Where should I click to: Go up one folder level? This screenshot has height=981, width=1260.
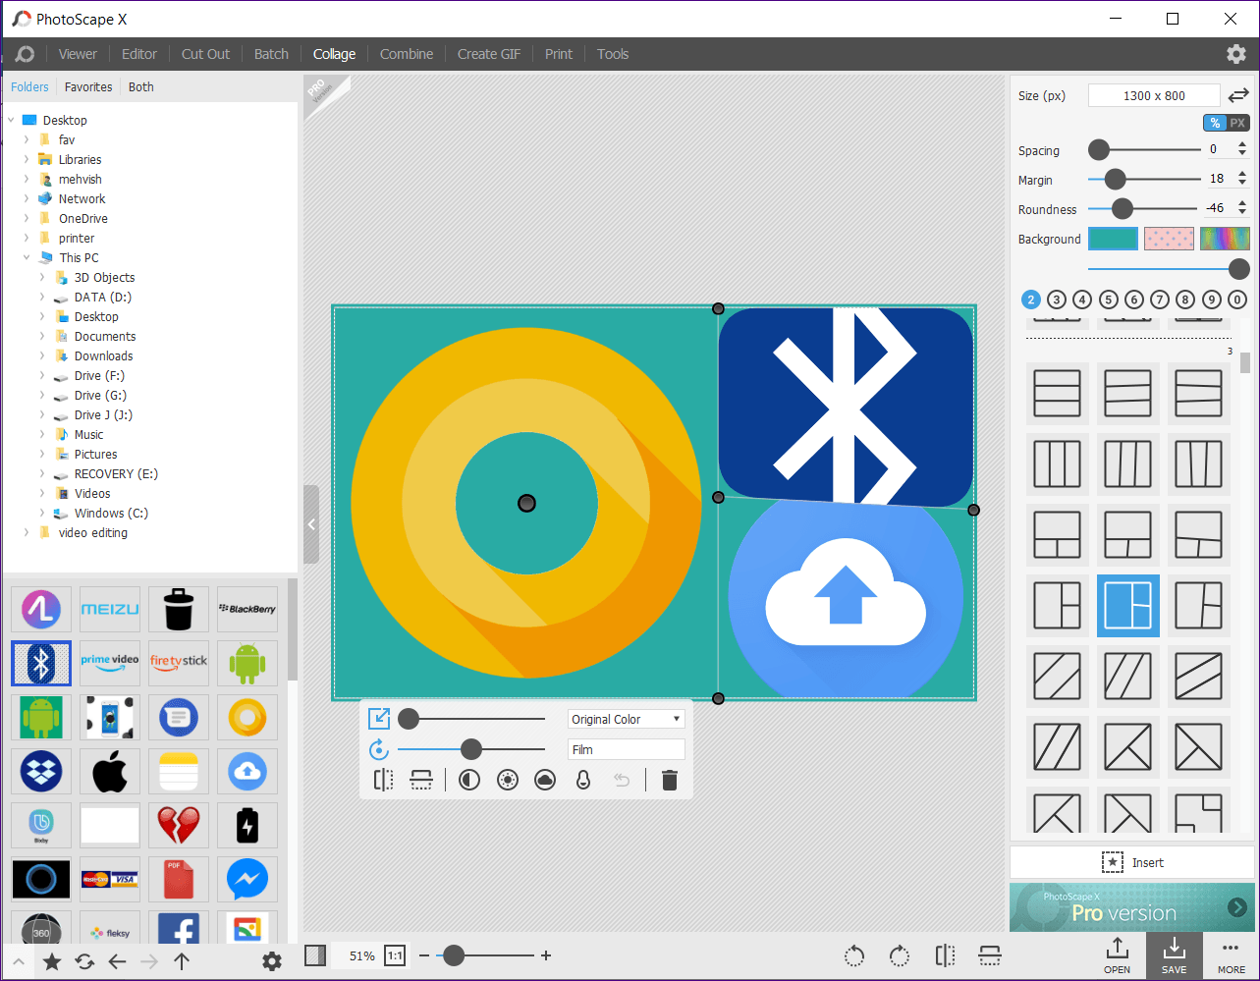182,962
